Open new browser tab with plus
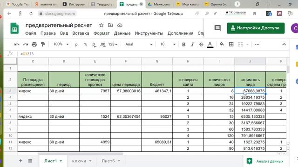The height and width of the screenshot is (167, 298). click(x=237, y=4)
